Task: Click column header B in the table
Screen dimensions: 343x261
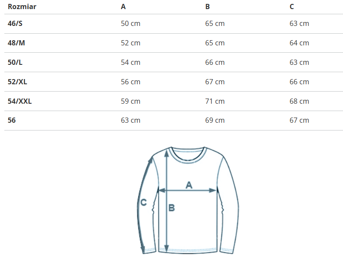Action: [x=208, y=6]
